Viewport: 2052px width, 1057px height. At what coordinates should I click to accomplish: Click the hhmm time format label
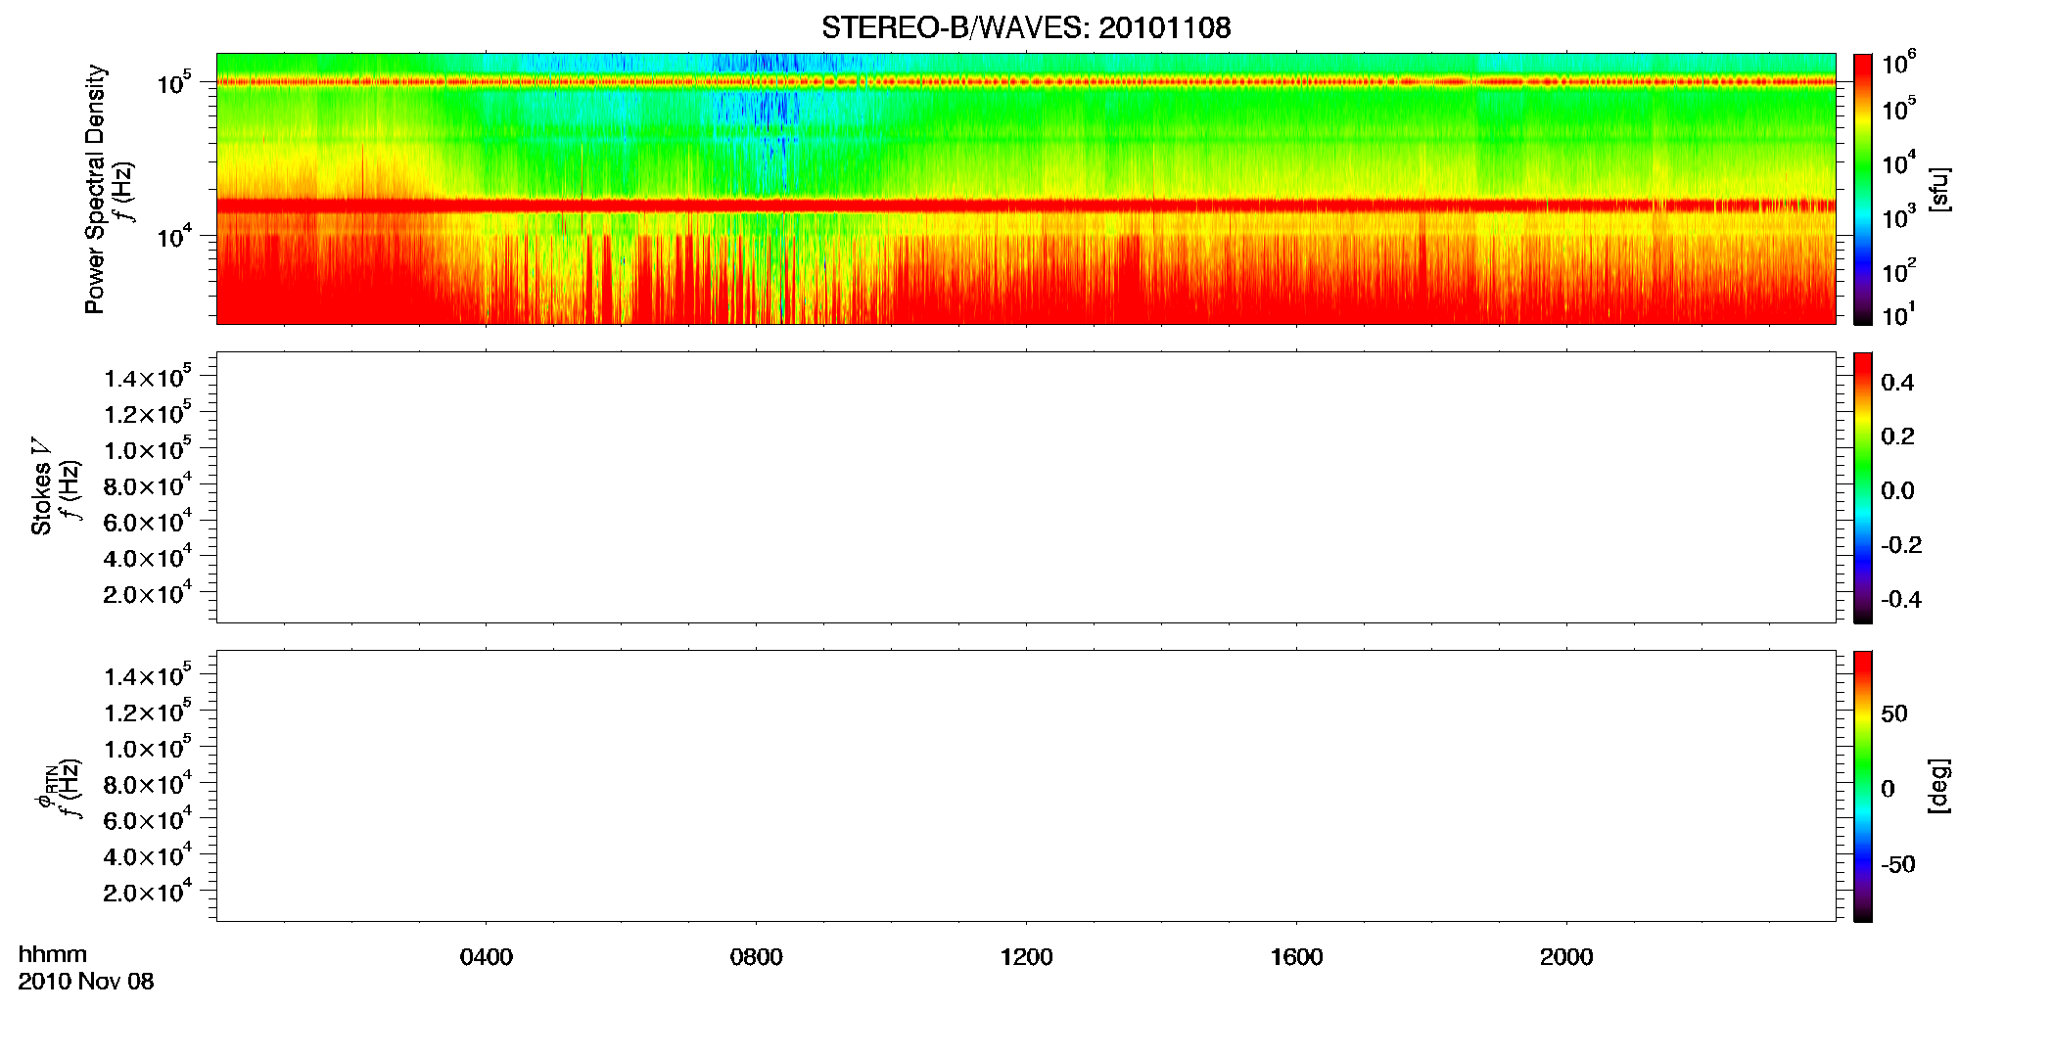[53, 955]
